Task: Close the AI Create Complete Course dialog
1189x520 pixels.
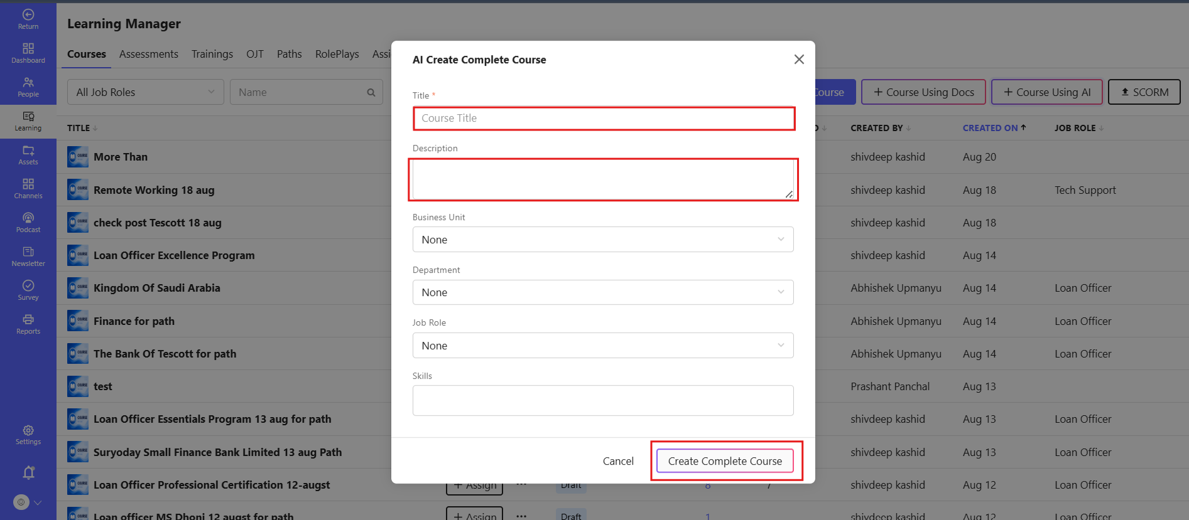Action: coord(799,59)
